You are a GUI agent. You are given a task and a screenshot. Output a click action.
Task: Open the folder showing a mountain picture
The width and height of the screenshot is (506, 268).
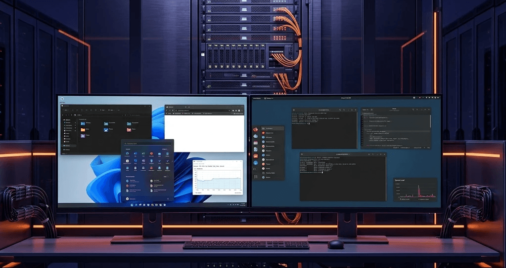(x=106, y=130)
